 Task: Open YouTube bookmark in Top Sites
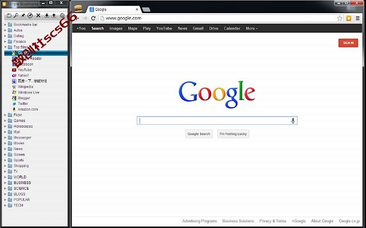click(x=22, y=70)
